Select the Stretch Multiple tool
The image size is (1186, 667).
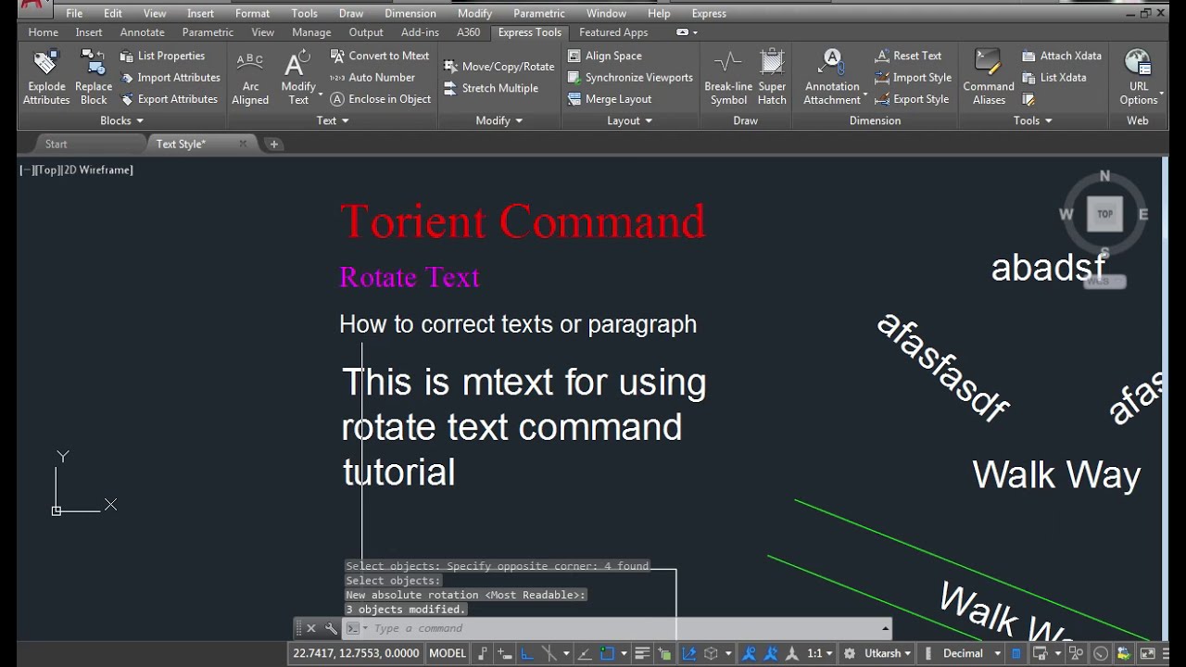coord(490,88)
